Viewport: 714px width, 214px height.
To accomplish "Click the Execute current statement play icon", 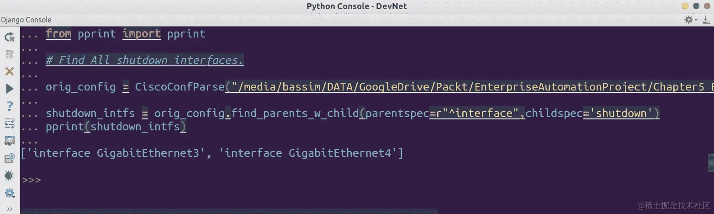I will 10,89.
